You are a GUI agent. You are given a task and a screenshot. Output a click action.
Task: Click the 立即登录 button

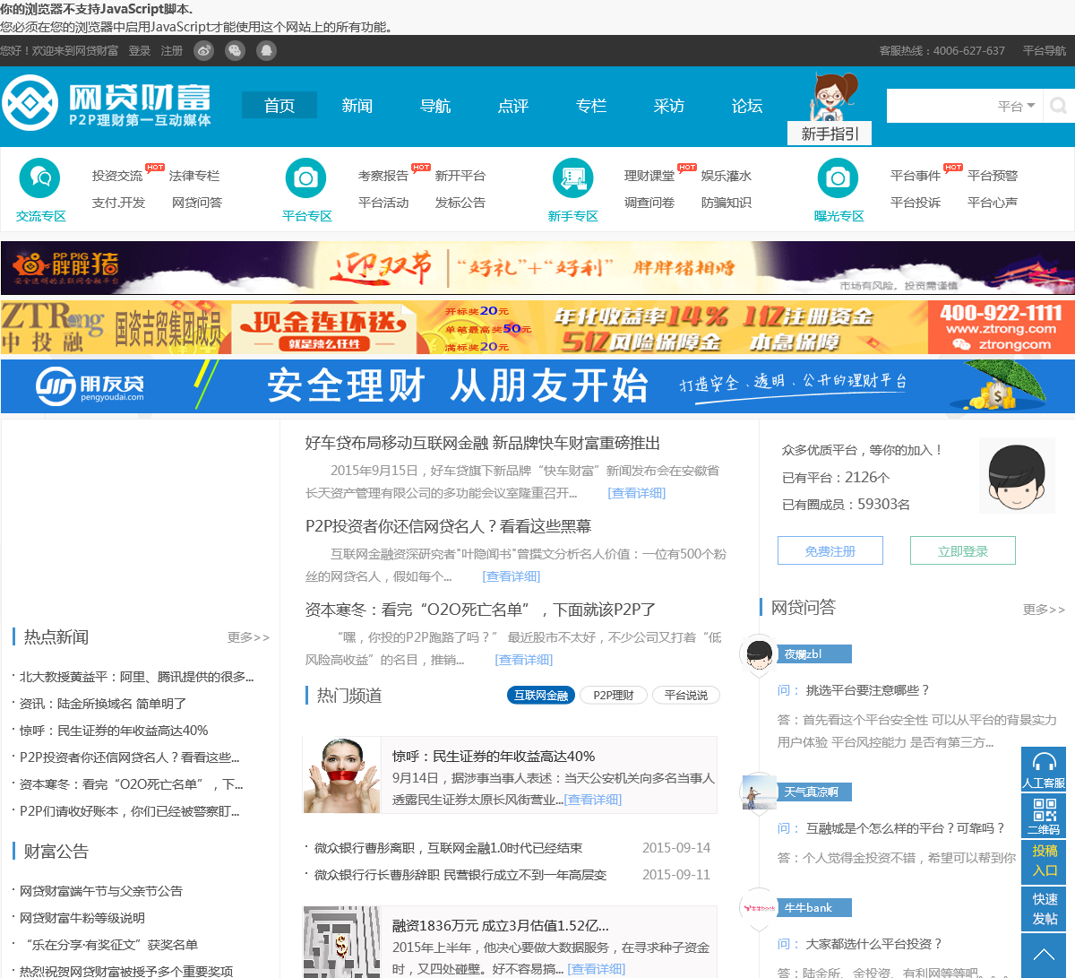[x=963, y=550]
